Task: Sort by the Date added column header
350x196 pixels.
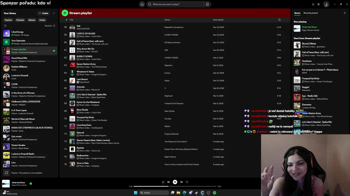Action: (x=218, y=20)
